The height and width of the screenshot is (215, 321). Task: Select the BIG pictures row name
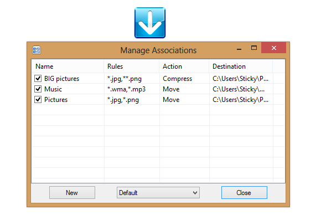tap(61, 79)
